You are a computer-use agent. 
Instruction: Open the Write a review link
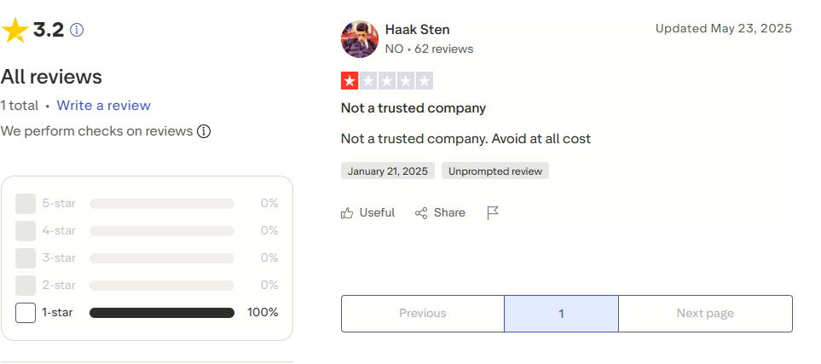pyautogui.click(x=103, y=106)
